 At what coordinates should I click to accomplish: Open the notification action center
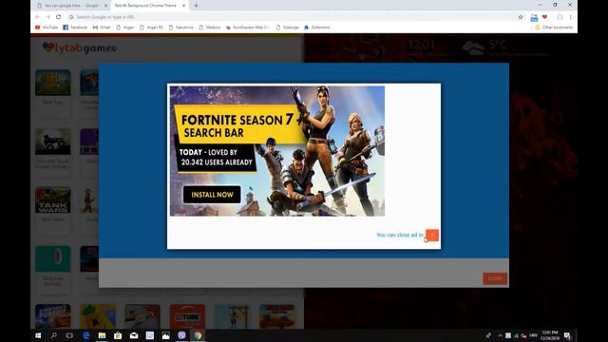(x=567, y=335)
